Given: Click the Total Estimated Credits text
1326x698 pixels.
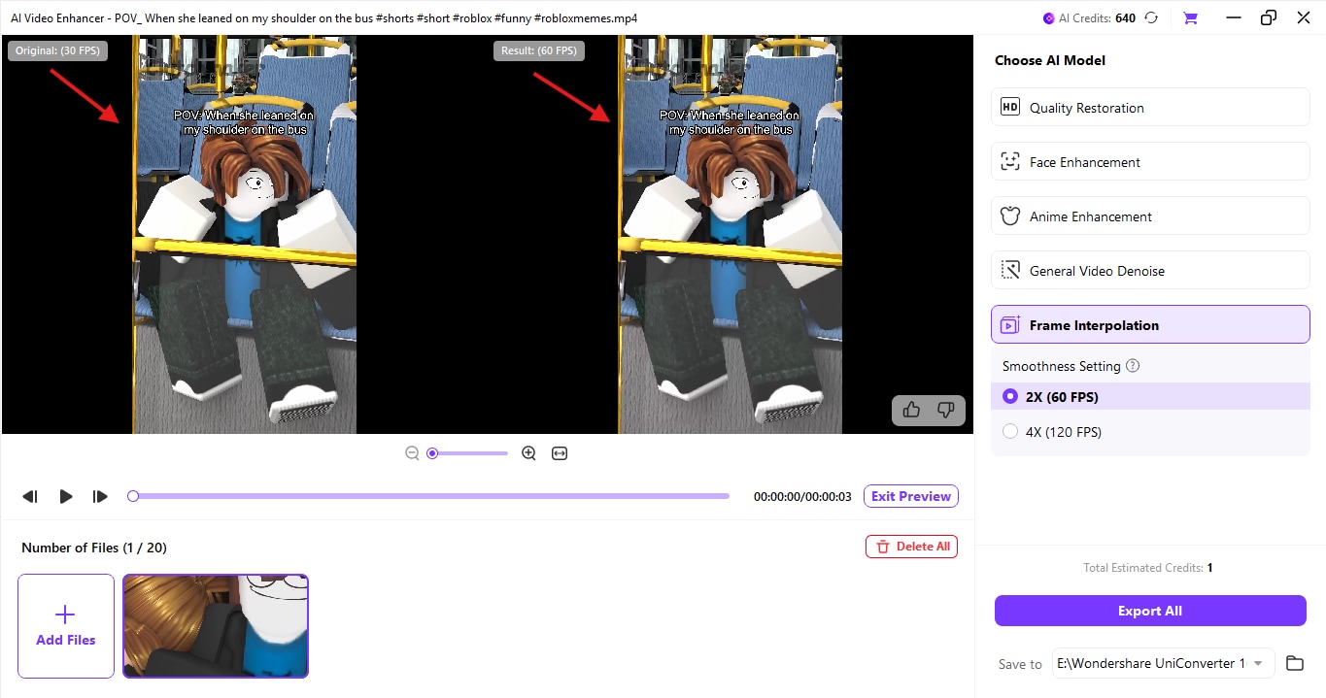Looking at the screenshot, I should (1148, 568).
